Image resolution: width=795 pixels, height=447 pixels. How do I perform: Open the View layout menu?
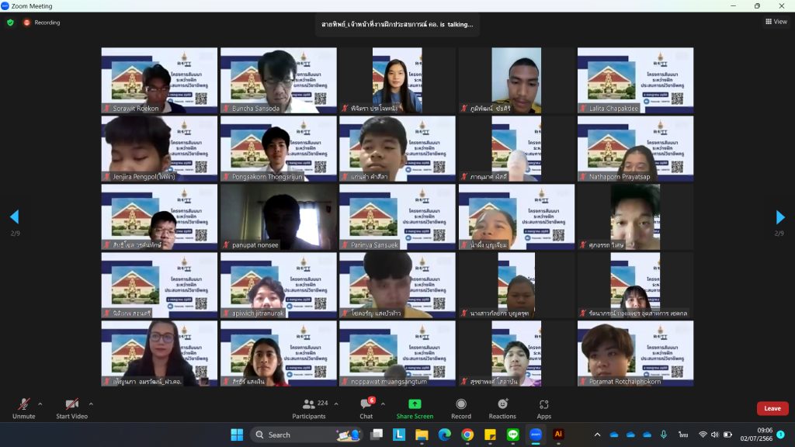pyautogui.click(x=776, y=22)
